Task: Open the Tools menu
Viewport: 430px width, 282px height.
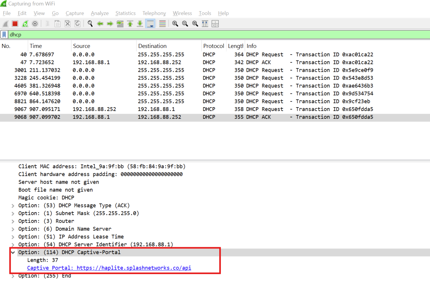Action: pos(205,13)
